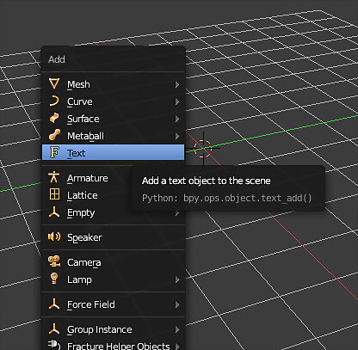Expand the Force Field submenu arrow
This screenshot has width=358, height=350.
(x=177, y=304)
